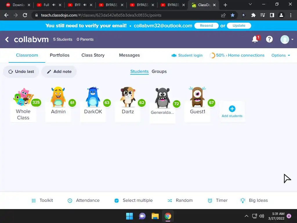Open Chrome side panel icon

[x=272, y=15]
